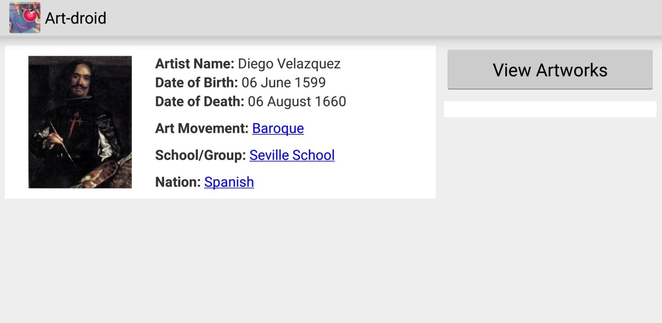Click the Diego Velazquez name text

click(289, 64)
